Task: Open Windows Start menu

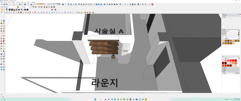Action: pos(95,99)
